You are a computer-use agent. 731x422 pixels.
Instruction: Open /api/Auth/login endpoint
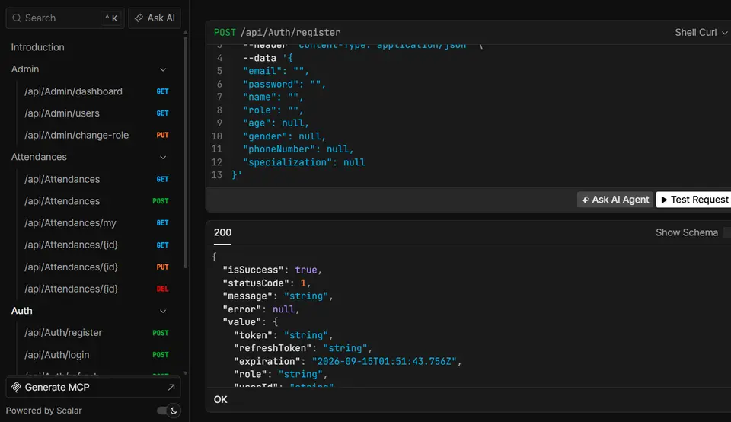point(96,355)
